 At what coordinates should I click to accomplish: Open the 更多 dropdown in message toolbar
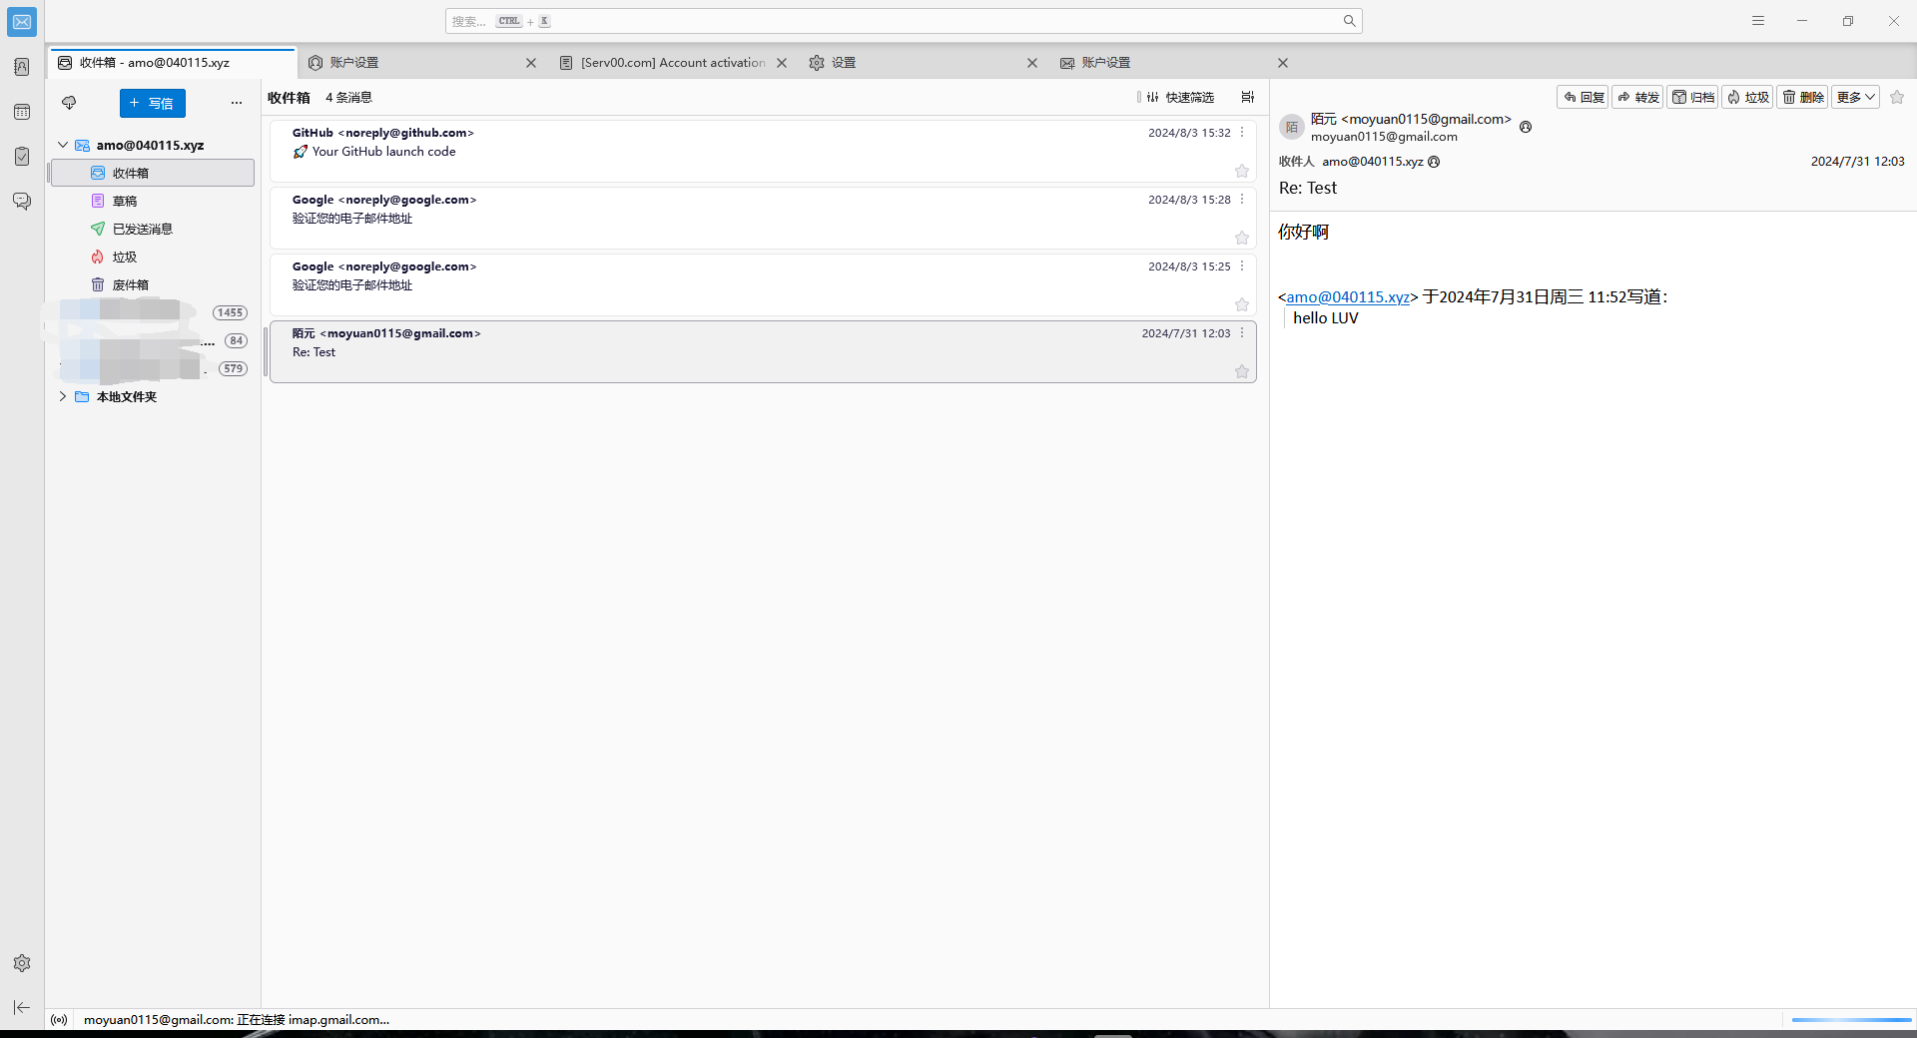pos(1855,97)
